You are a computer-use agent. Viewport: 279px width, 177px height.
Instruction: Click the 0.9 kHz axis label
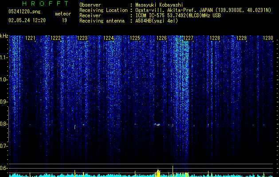coord(4,102)
